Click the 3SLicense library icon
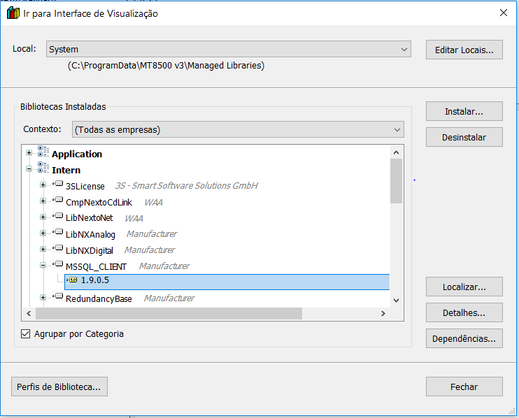Image resolution: width=519 pixels, height=418 pixels. click(x=58, y=185)
